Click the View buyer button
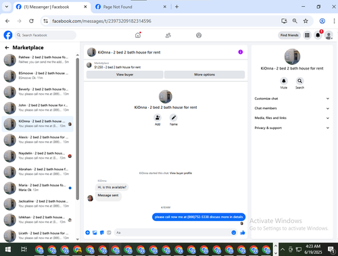This screenshot has height=256, width=338. tap(125, 74)
